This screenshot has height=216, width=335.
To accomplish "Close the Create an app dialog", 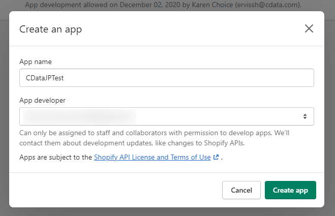I will [309, 28].
